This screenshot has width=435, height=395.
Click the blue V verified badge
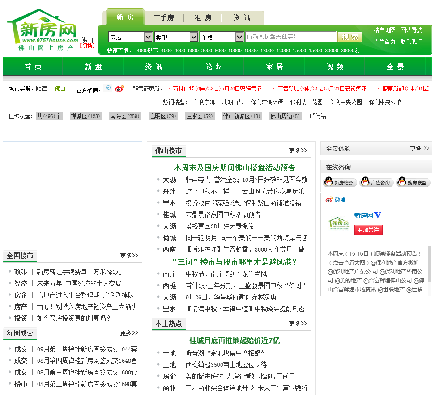[x=378, y=215]
